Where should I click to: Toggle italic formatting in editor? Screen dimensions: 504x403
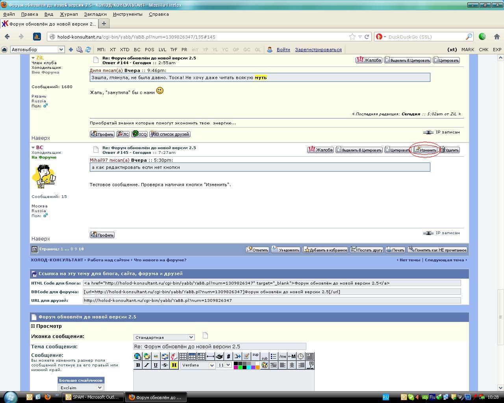147,365
